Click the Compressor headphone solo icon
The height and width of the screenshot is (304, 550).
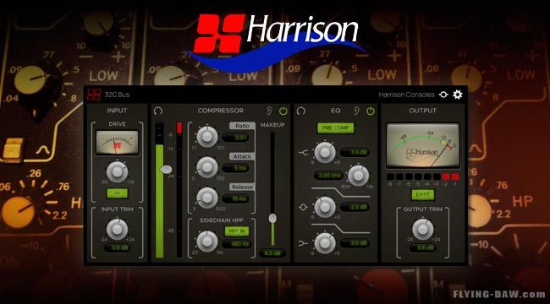click(158, 111)
